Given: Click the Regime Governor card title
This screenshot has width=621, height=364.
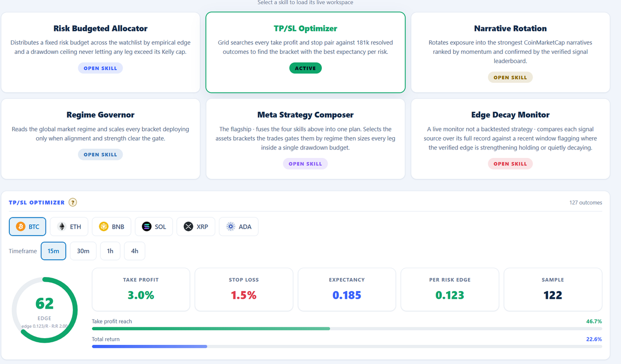Looking at the screenshot, I should [x=100, y=115].
